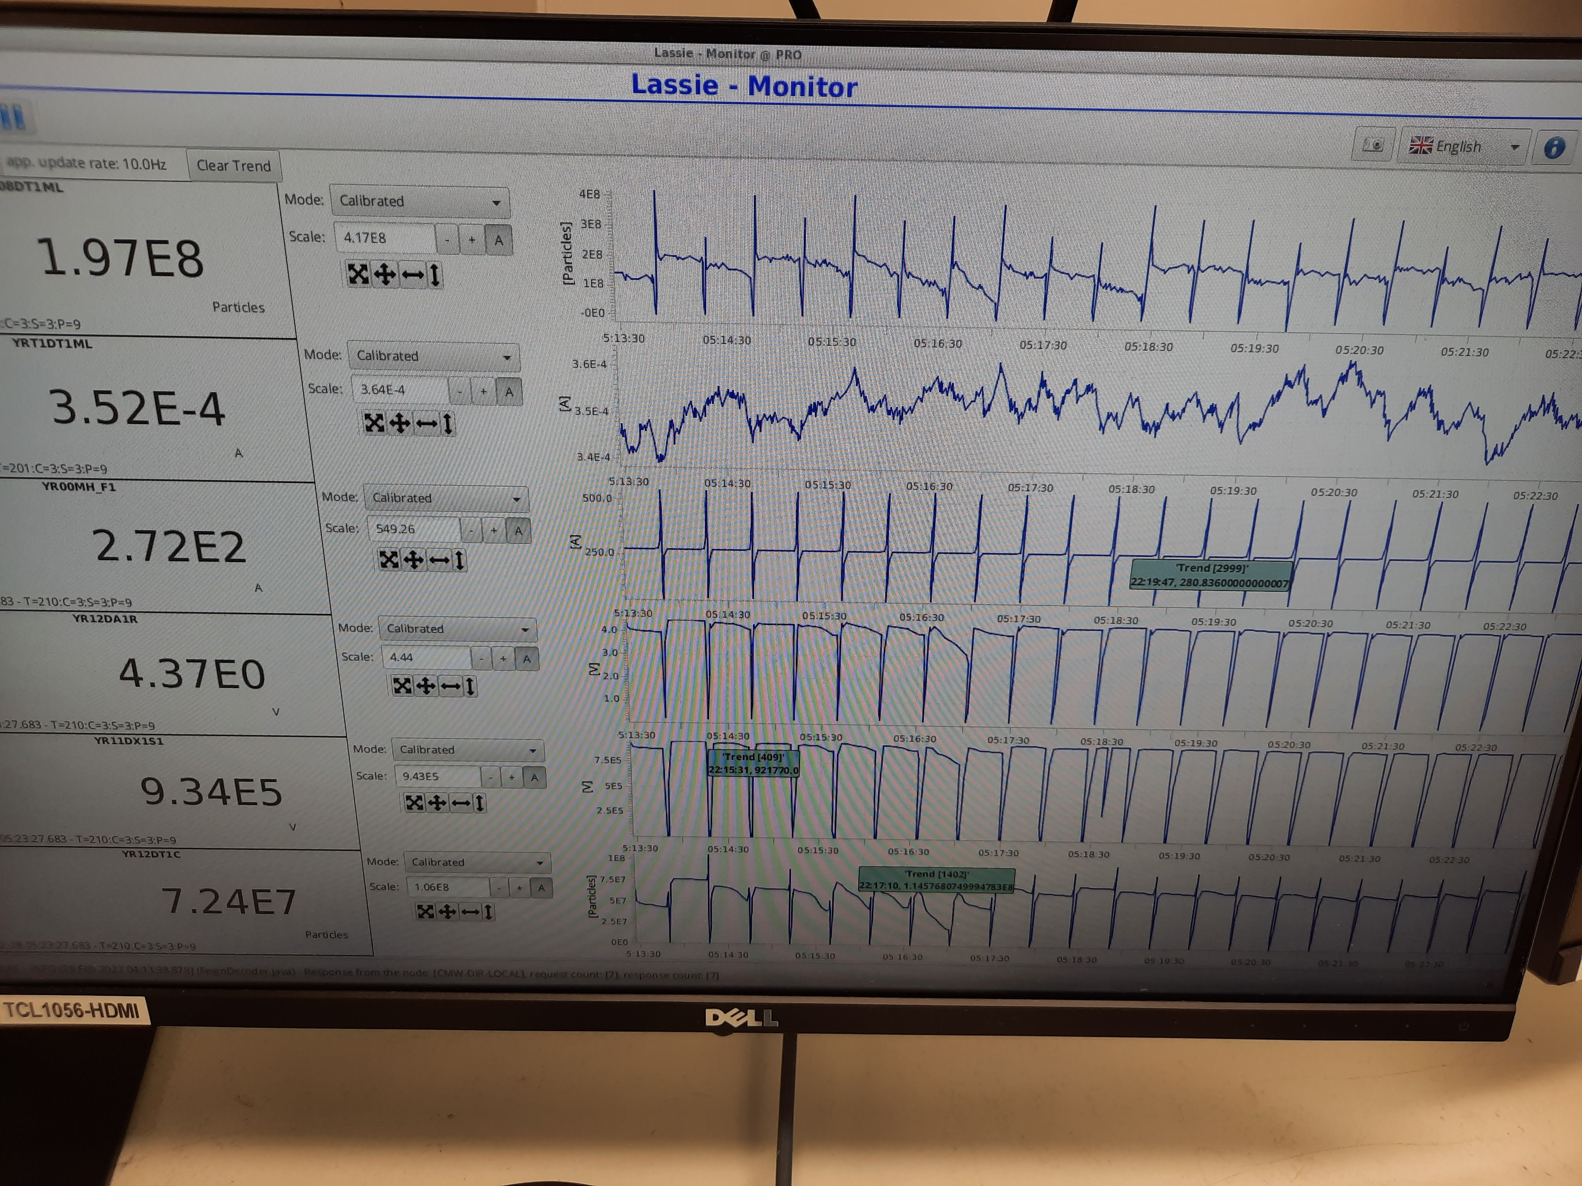
Task: Open the English language dropdown
Action: [1464, 147]
